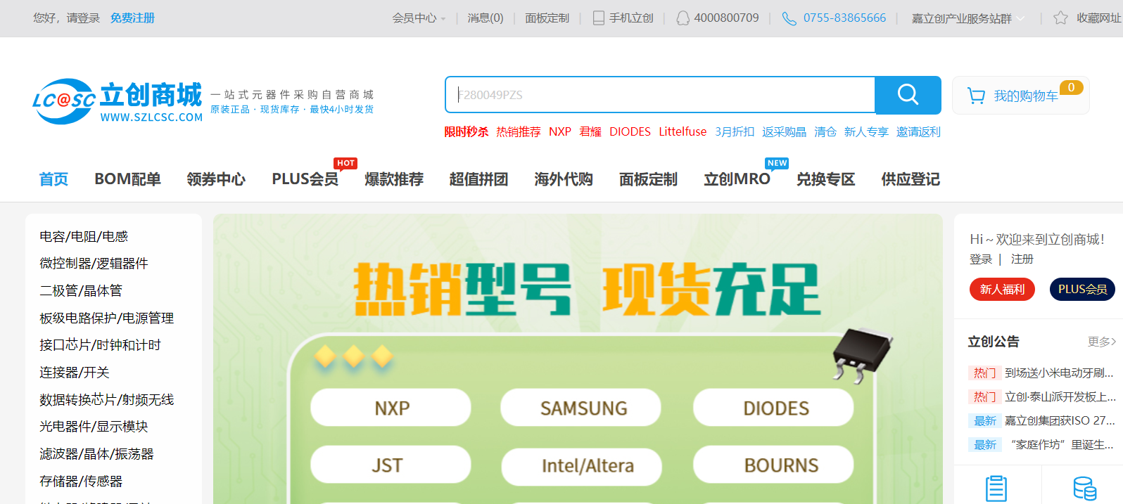Expand 嘉立创产业服务站群 dropdown

tap(967, 18)
